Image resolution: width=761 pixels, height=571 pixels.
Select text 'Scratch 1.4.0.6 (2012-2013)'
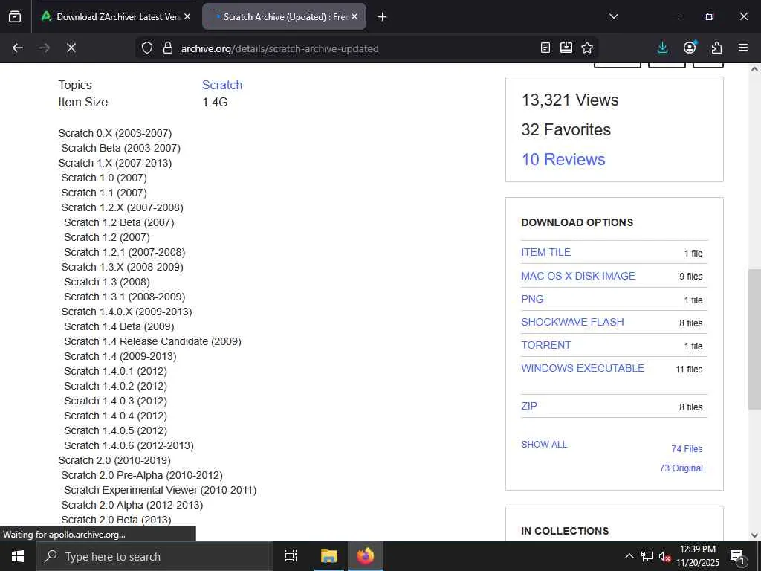pos(129,445)
